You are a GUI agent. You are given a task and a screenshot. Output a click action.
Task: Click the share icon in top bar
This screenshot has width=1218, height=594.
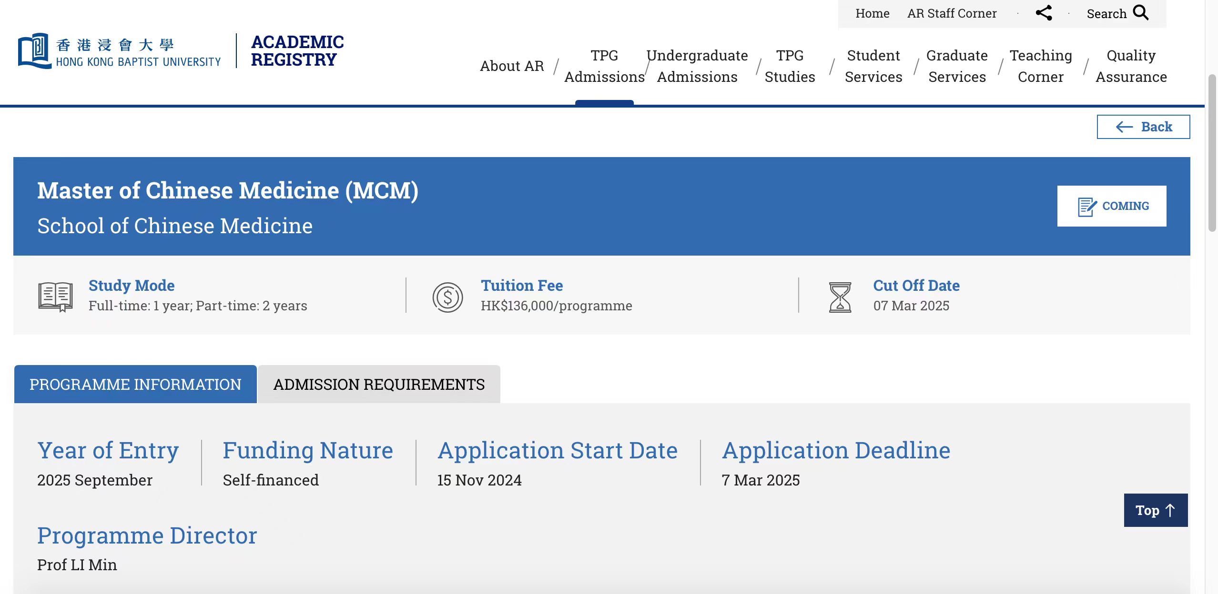pyautogui.click(x=1044, y=13)
